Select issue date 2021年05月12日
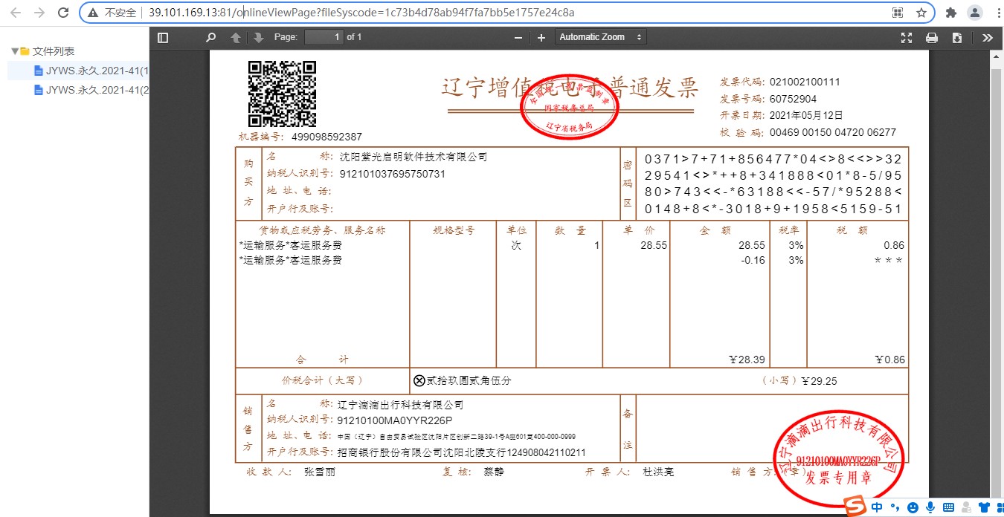The height and width of the screenshot is (517, 1004). click(806, 115)
